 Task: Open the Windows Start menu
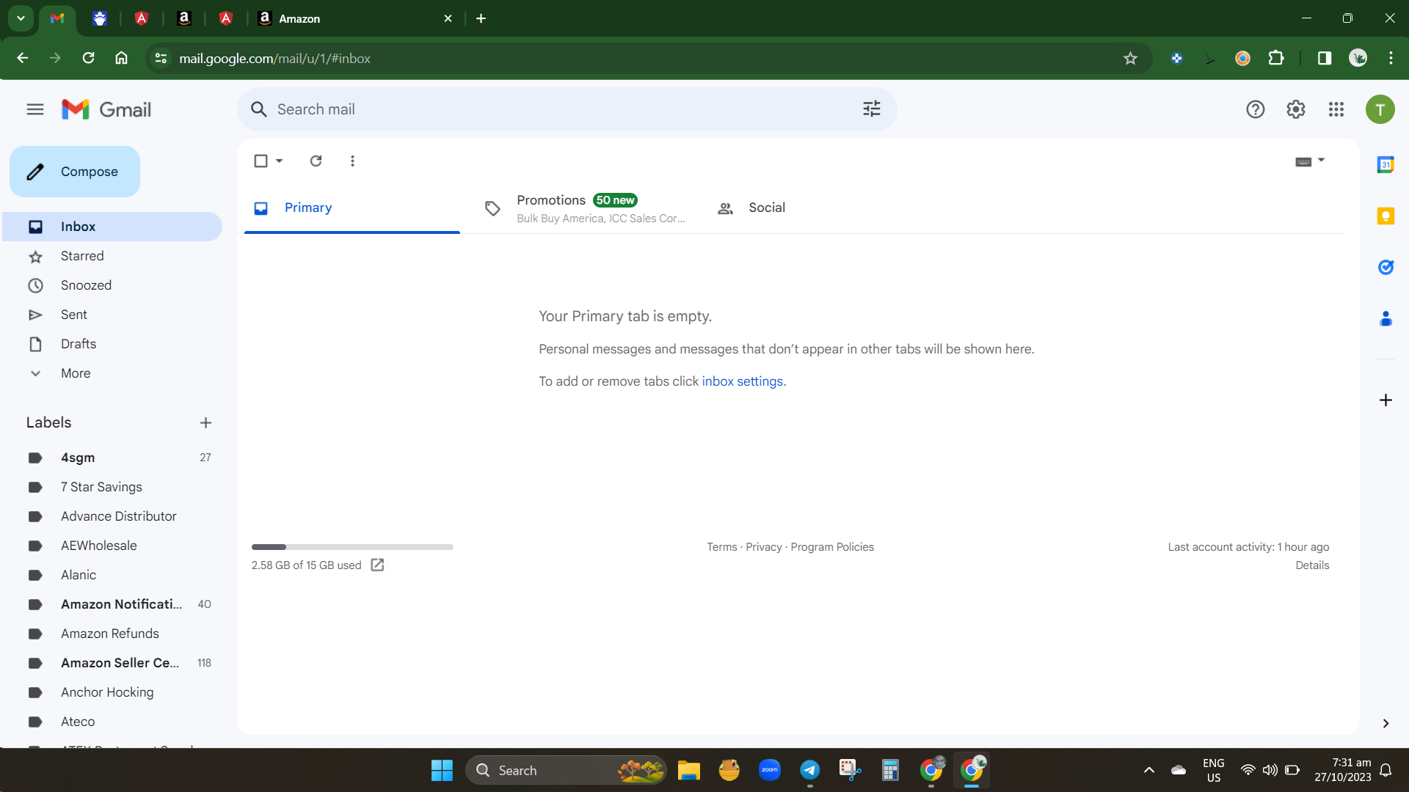(x=442, y=770)
